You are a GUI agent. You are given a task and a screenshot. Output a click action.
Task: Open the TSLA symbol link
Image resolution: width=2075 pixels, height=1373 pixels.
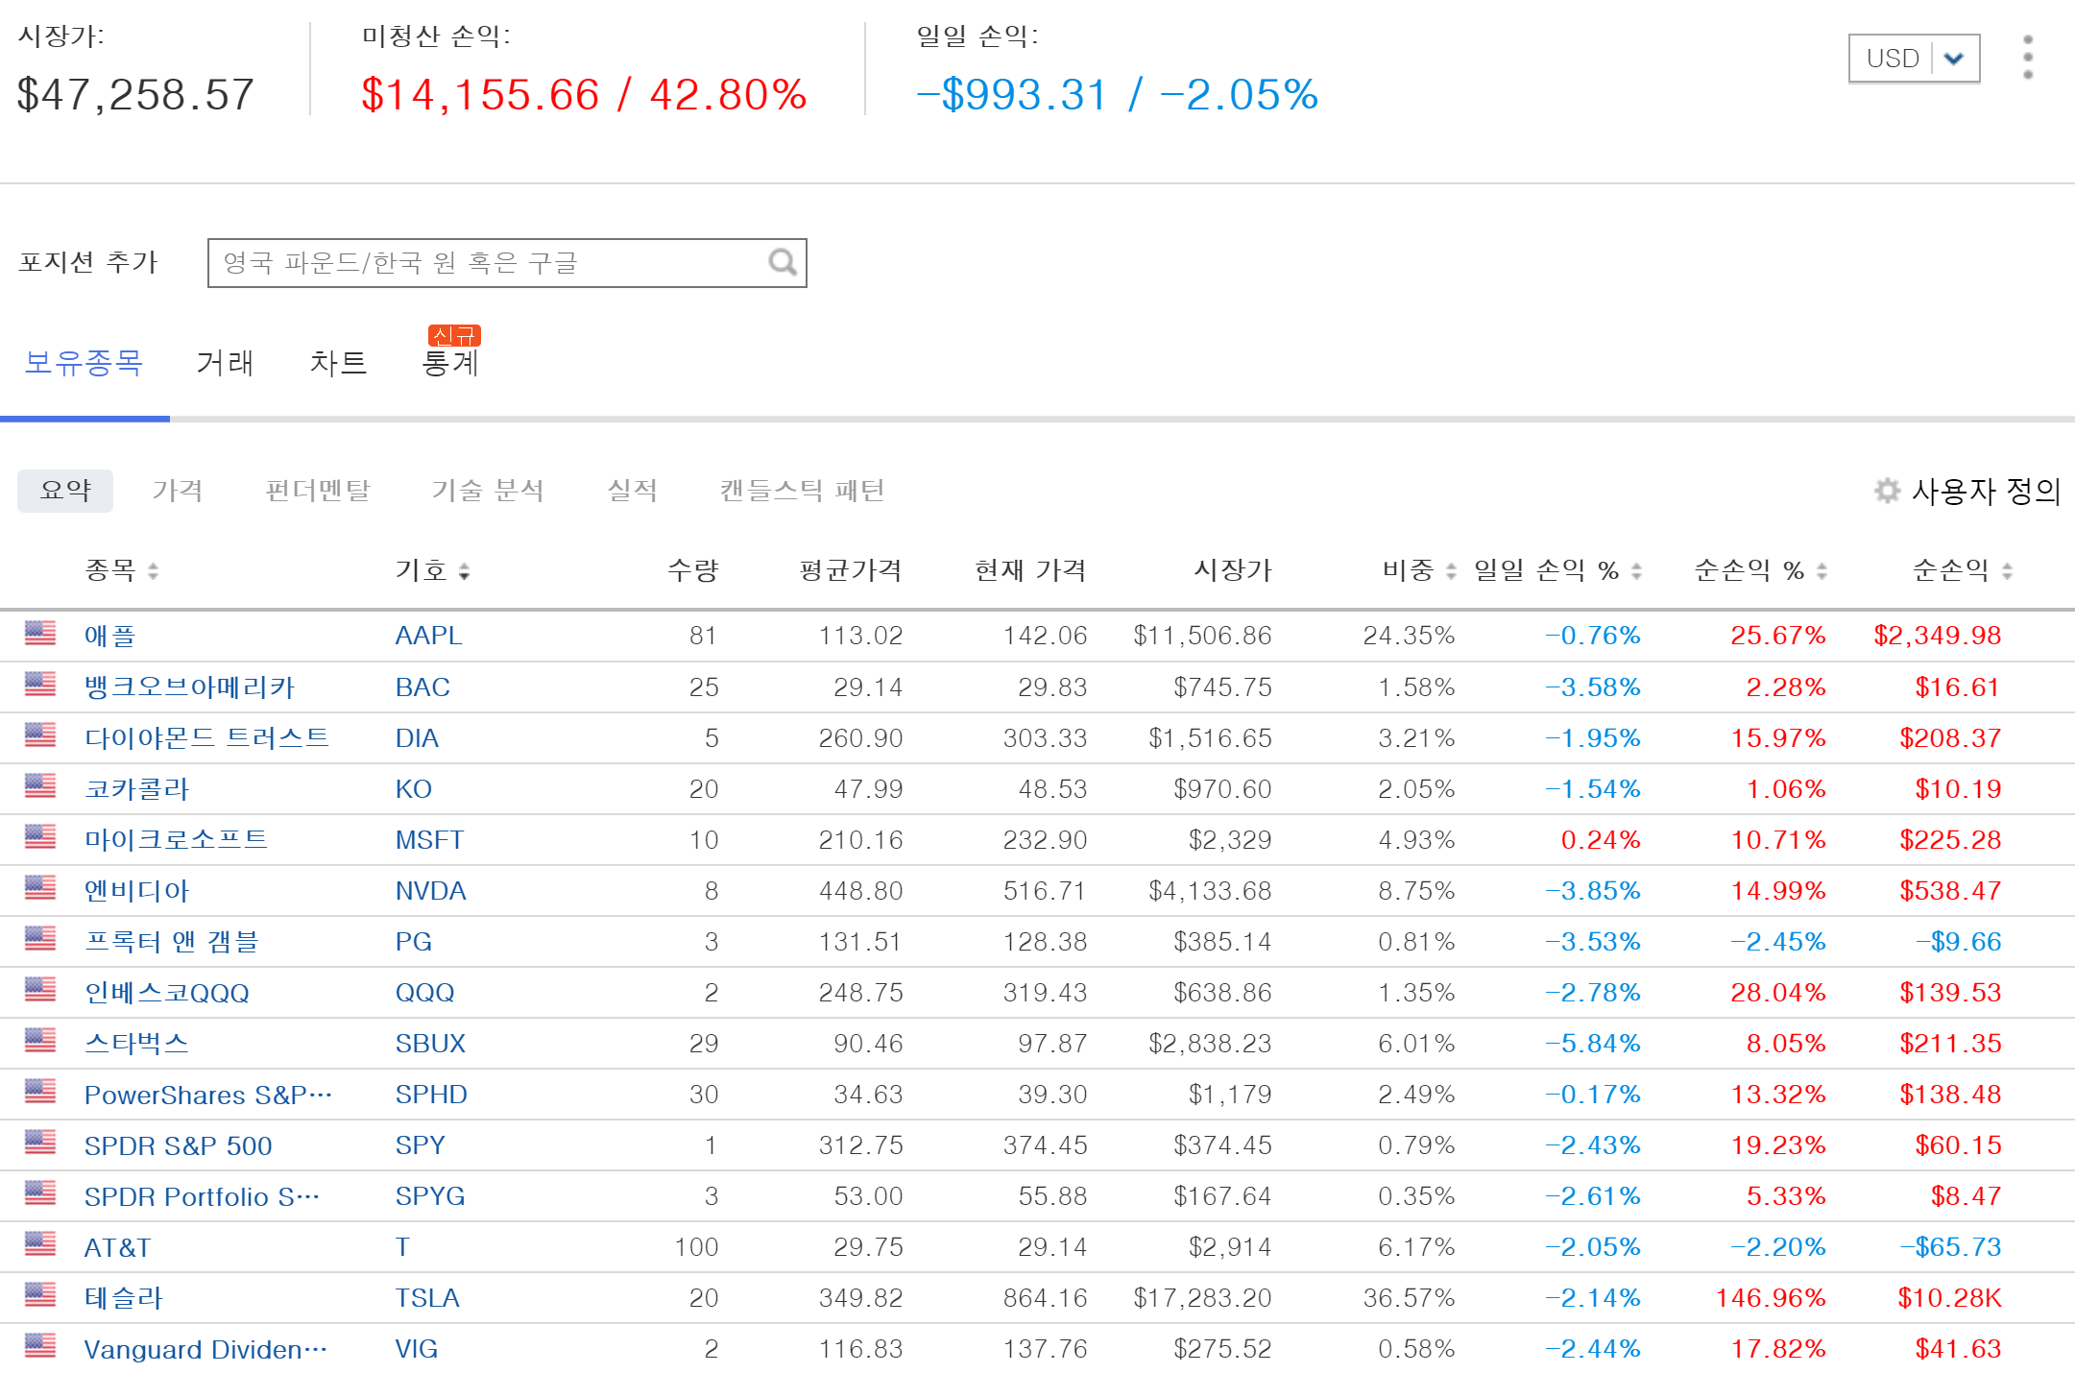[427, 1298]
